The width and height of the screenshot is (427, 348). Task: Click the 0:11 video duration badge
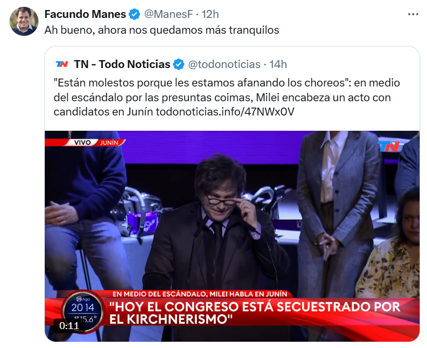point(69,325)
